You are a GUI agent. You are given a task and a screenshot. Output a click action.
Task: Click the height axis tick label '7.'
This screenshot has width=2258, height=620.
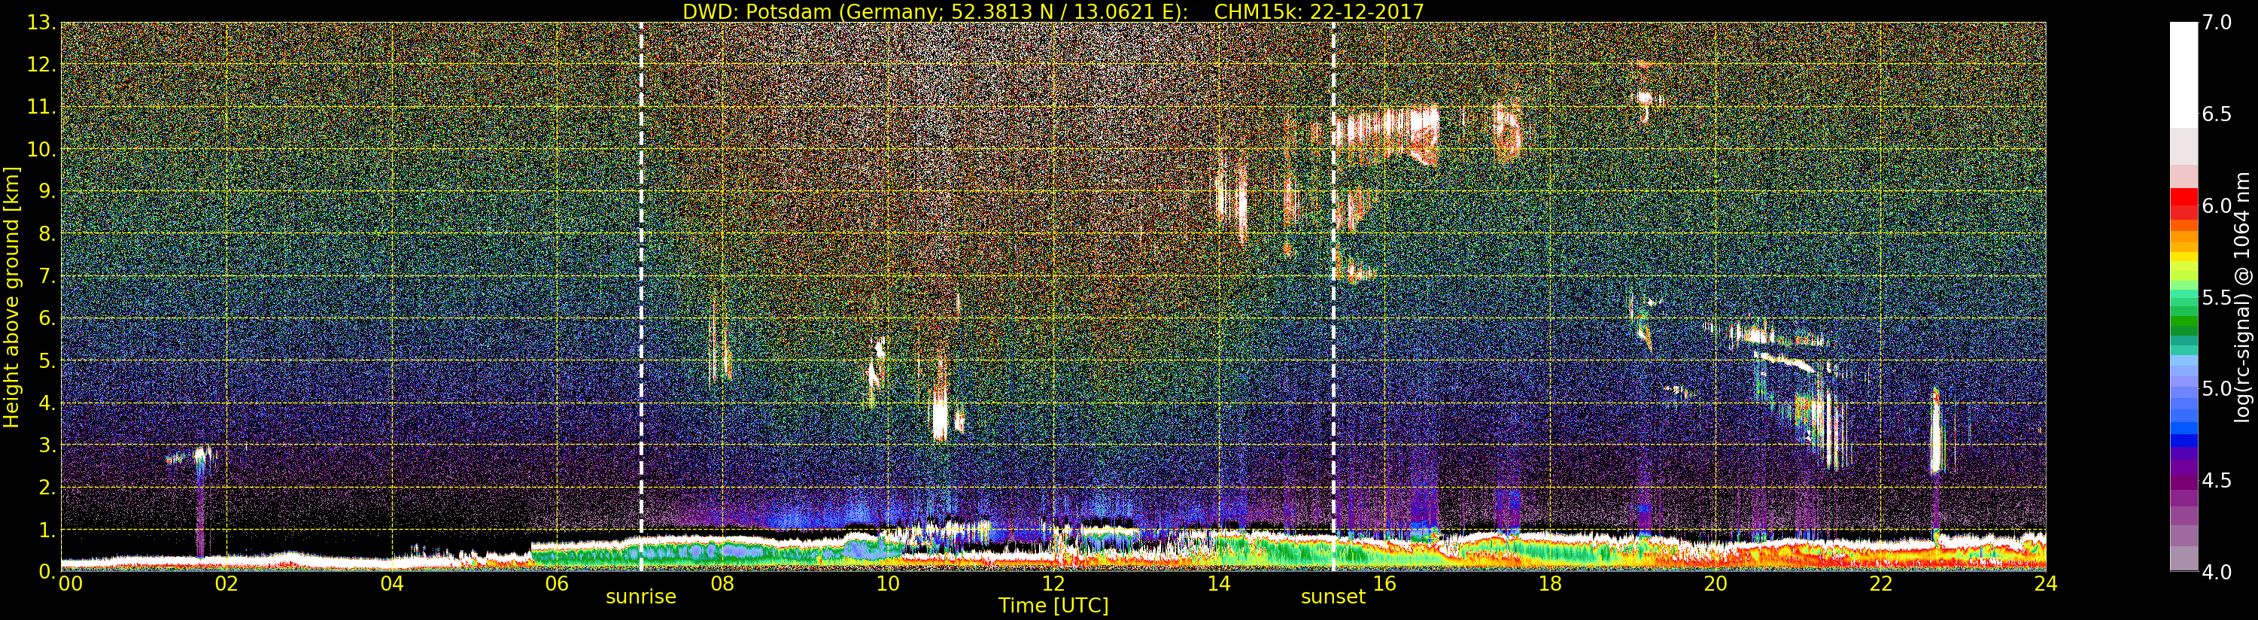coord(47,276)
